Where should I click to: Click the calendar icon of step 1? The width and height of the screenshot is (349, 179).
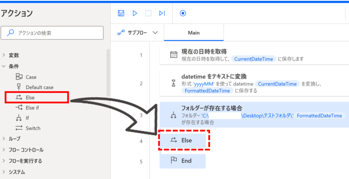[x=174, y=55]
